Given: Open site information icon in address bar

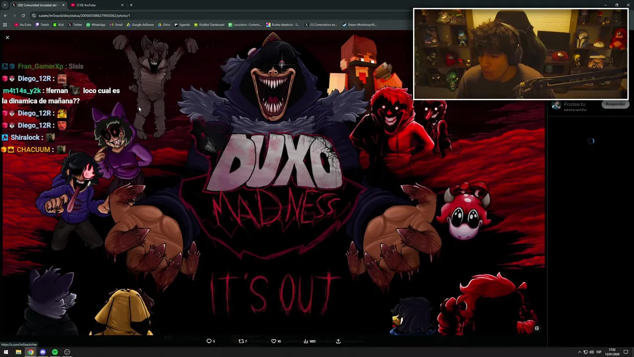Looking at the screenshot, I should [34, 15].
